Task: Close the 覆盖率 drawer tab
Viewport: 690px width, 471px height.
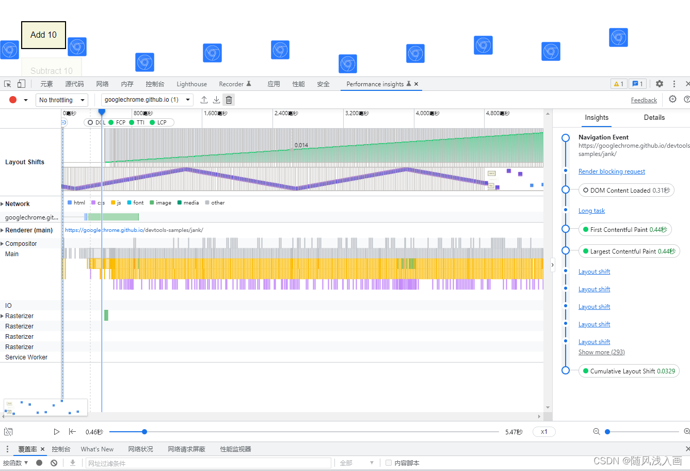Action: click(42, 449)
